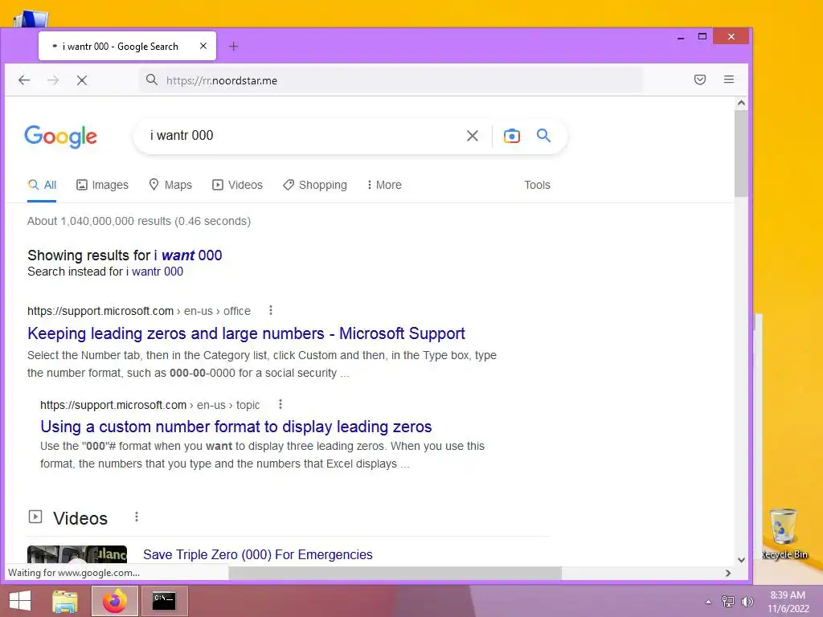This screenshot has height=617, width=823.
Task: Switch to Maps results
Action: click(x=170, y=186)
